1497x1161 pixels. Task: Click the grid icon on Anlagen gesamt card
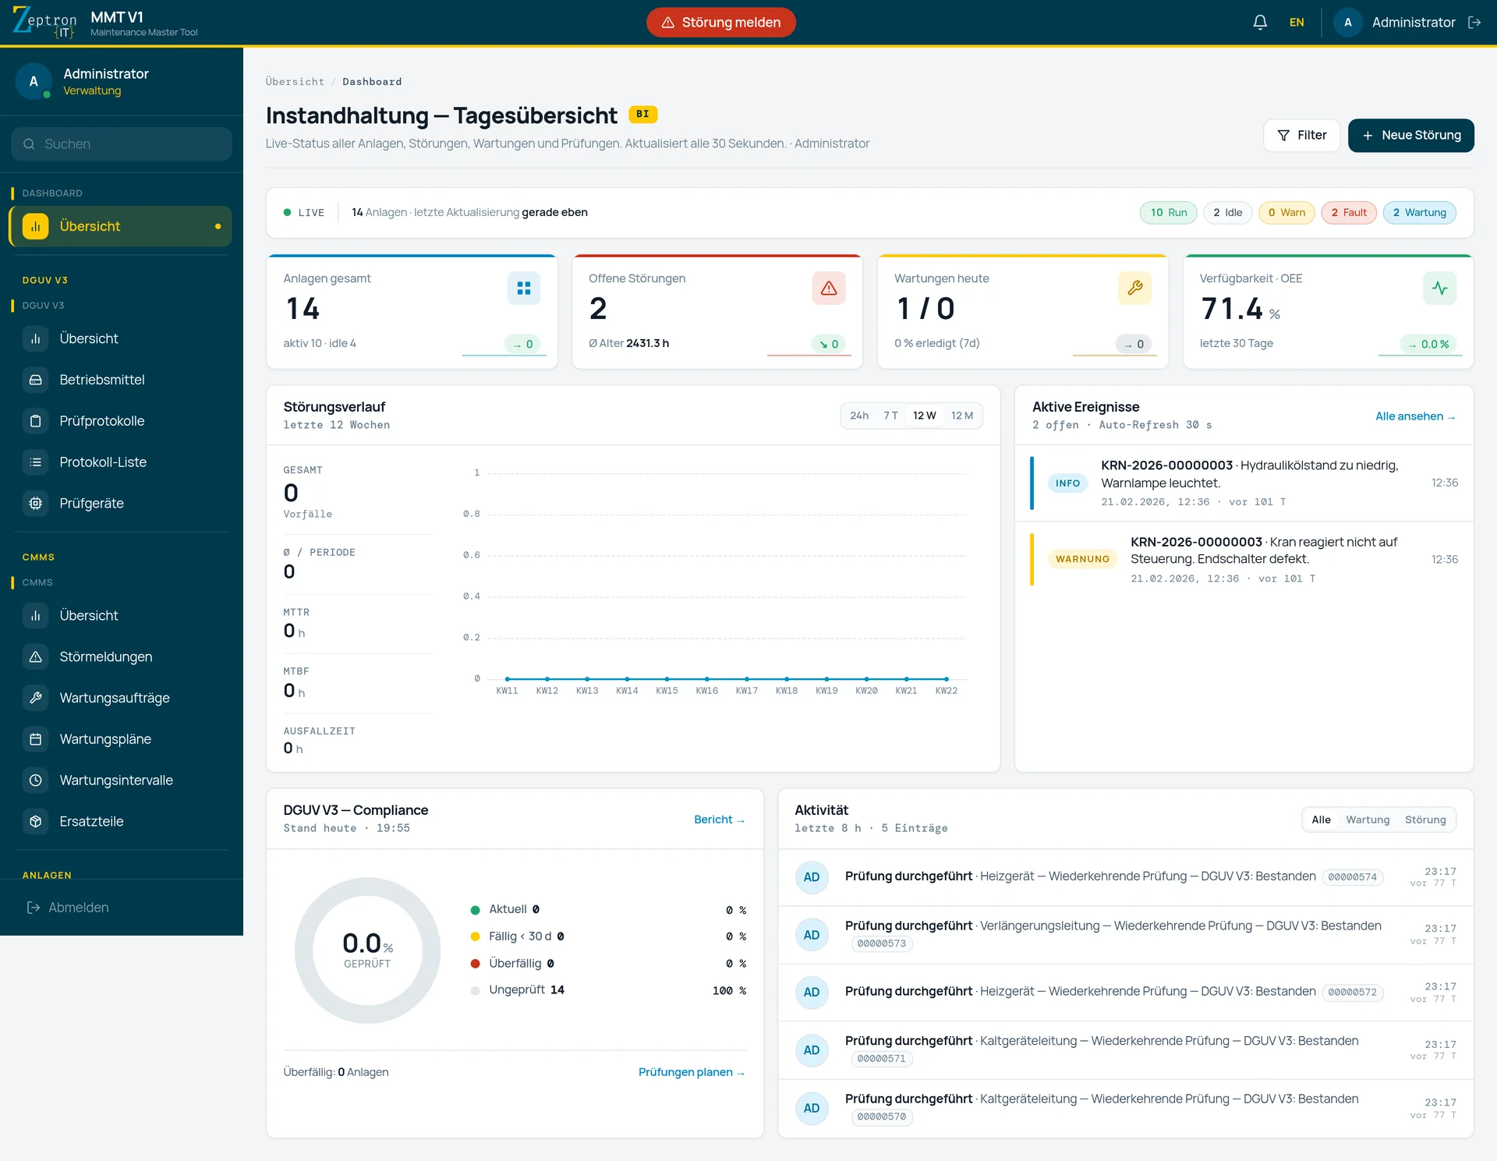524,288
